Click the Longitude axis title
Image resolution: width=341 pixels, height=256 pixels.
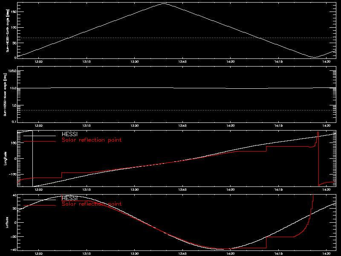5,158
